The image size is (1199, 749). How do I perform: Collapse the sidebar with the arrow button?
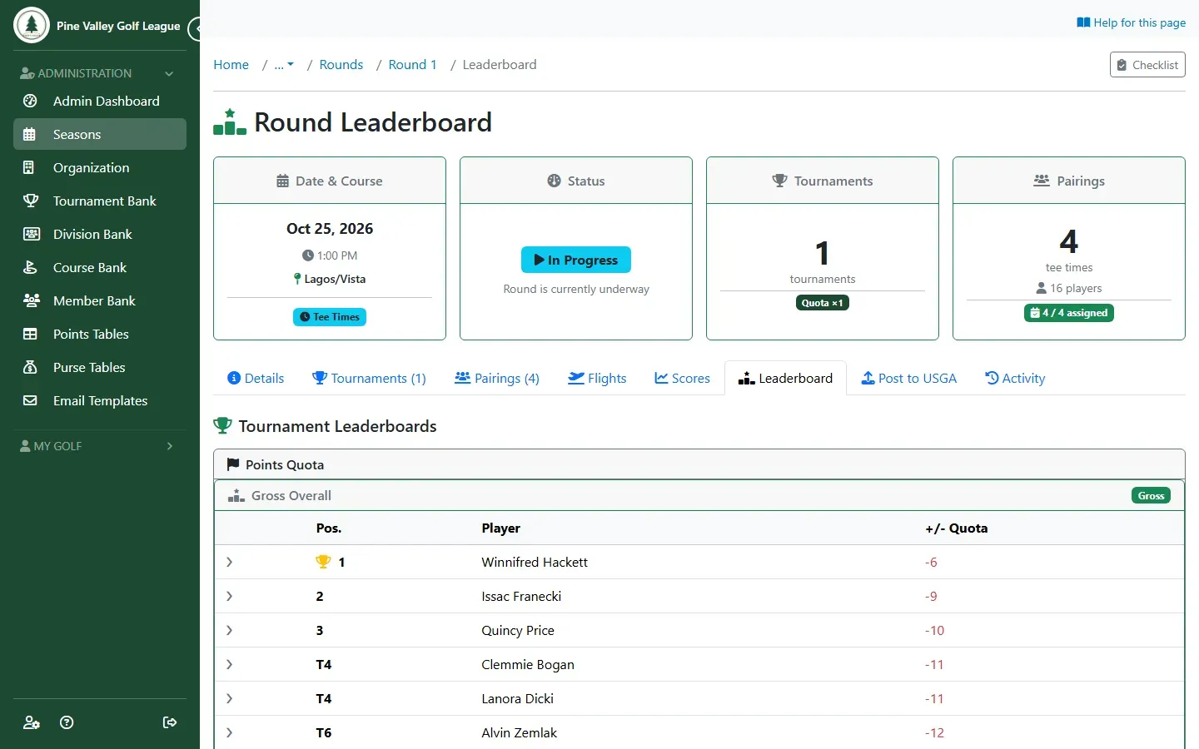coord(195,29)
